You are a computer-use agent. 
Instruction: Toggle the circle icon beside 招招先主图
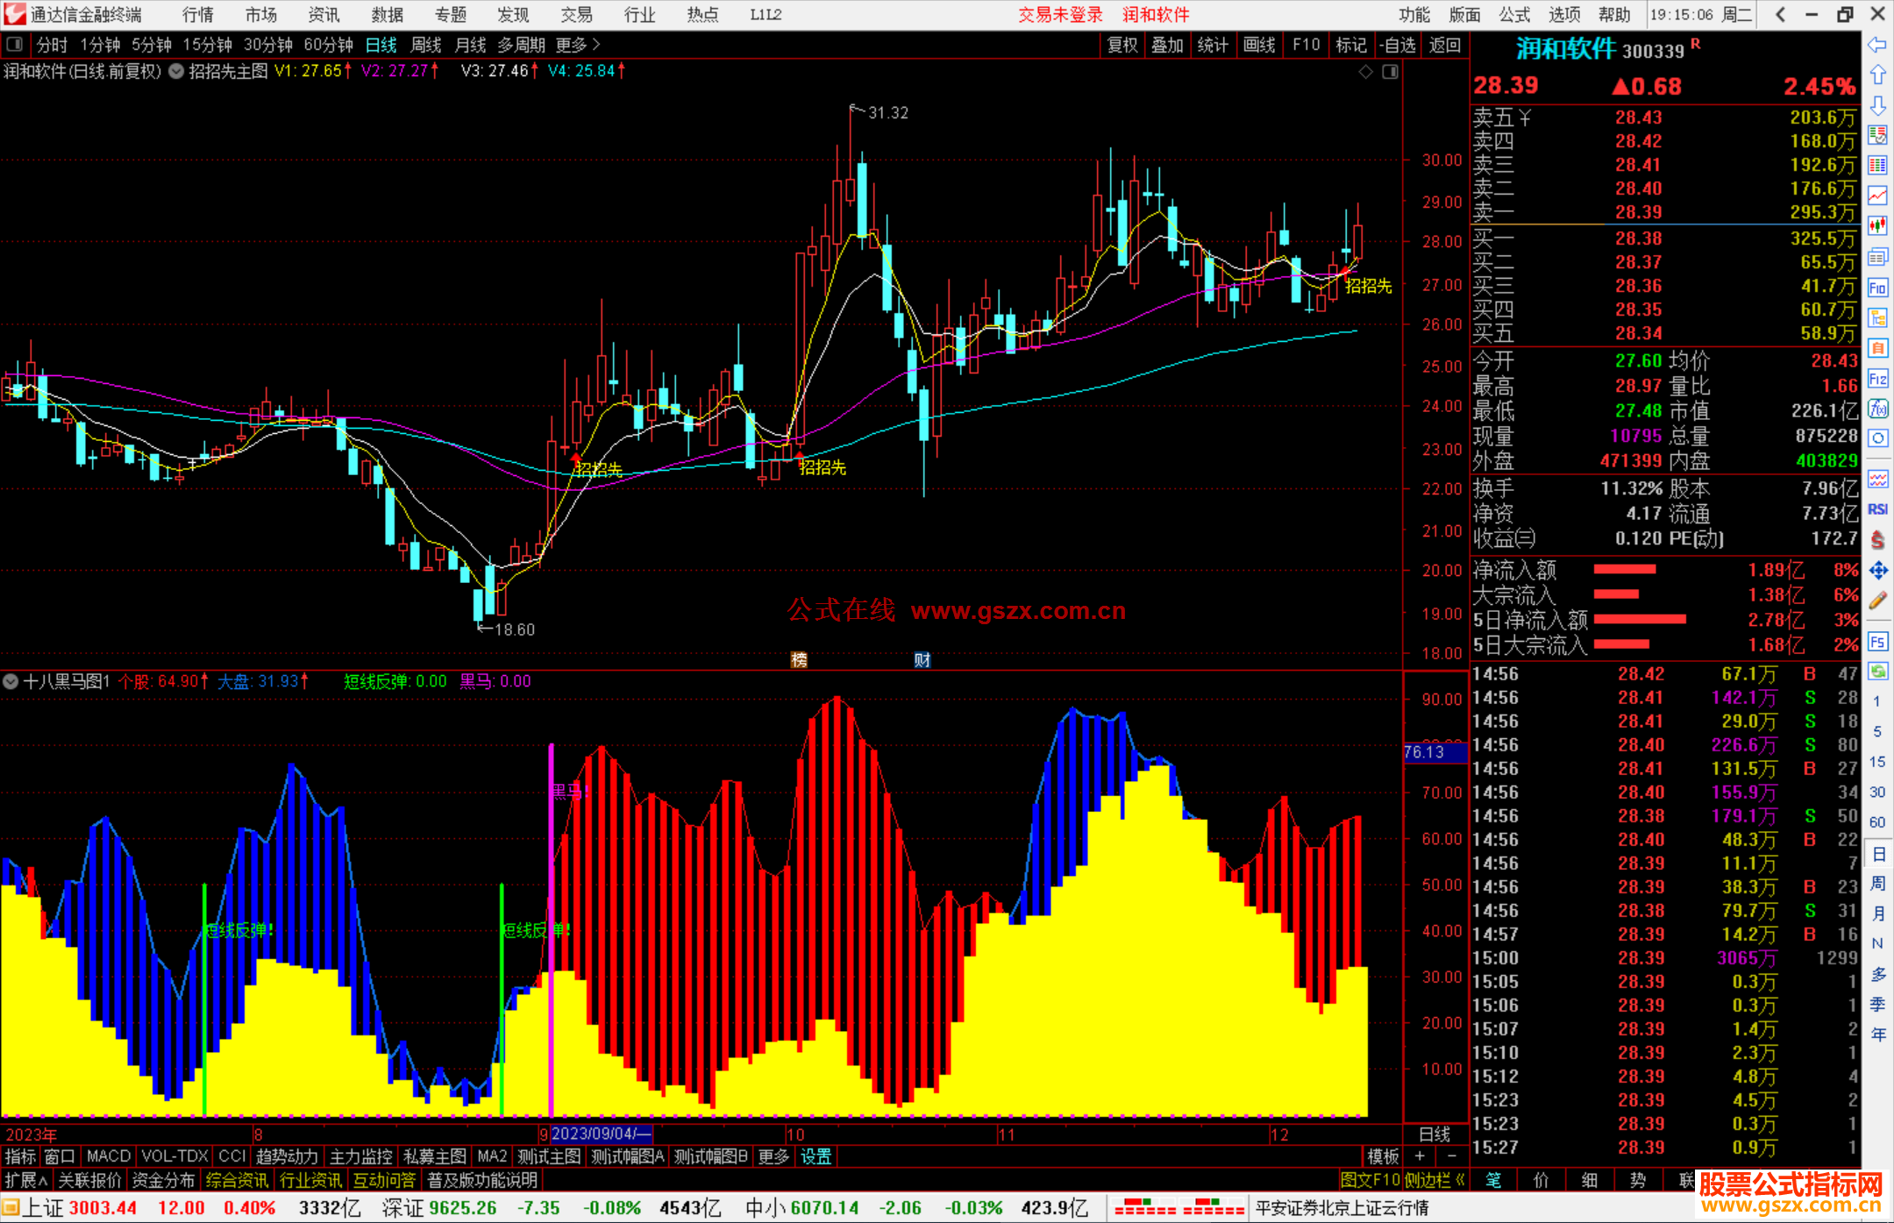(x=176, y=72)
